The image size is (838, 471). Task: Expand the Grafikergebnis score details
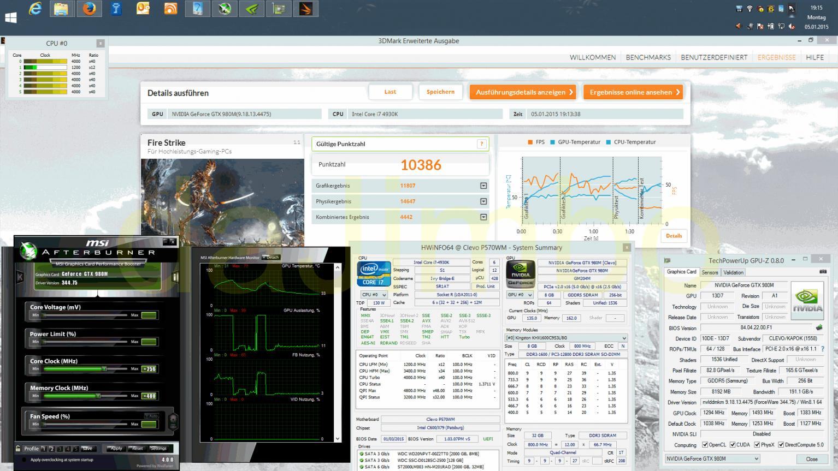coord(483,186)
